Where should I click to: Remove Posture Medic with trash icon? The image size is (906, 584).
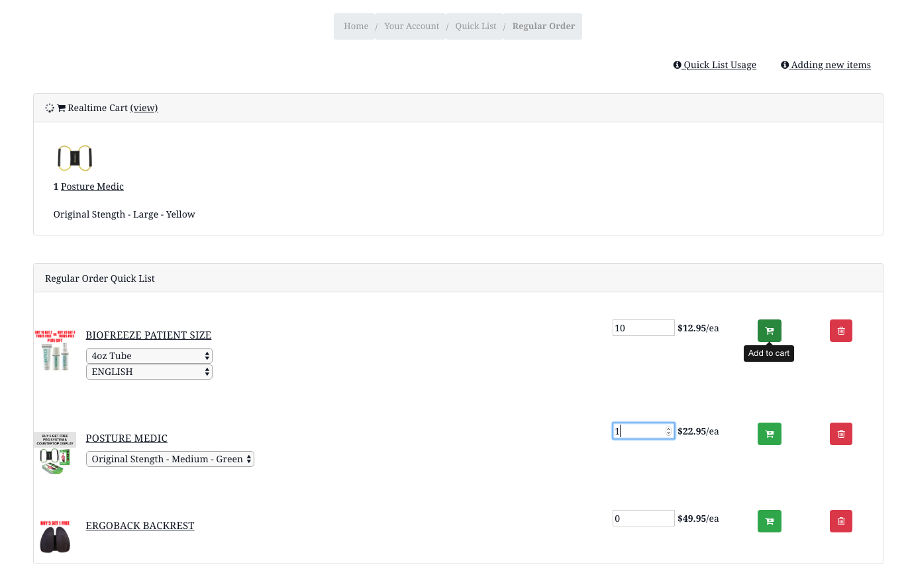pyautogui.click(x=840, y=434)
